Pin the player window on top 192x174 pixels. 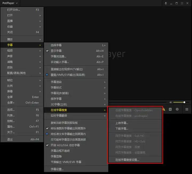point(166,3)
